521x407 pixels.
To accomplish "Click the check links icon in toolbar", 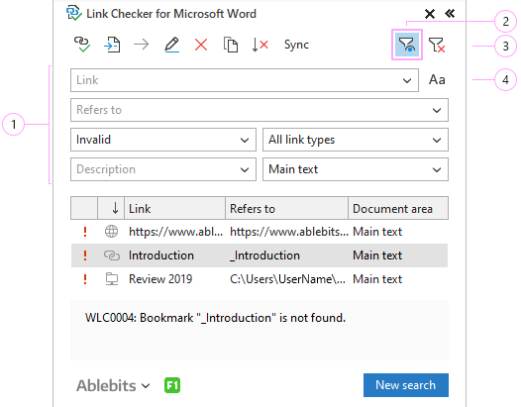I will coord(82,45).
